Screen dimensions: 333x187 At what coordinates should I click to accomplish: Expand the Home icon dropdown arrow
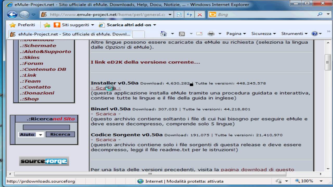(x=172, y=34)
